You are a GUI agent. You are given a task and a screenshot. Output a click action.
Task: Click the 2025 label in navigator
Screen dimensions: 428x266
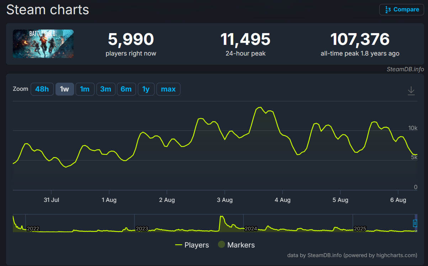pyautogui.click(x=360, y=228)
